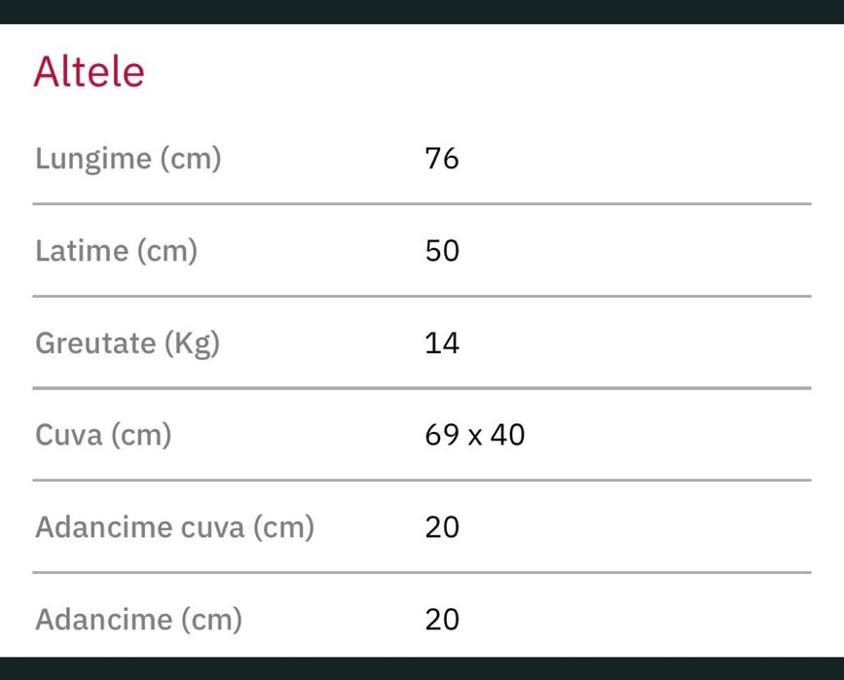Select the Adancime cuva (cm) label
844x680 pixels.
point(175,527)
